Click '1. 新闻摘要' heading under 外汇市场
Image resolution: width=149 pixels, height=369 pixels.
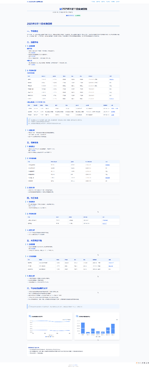point(31,202)
